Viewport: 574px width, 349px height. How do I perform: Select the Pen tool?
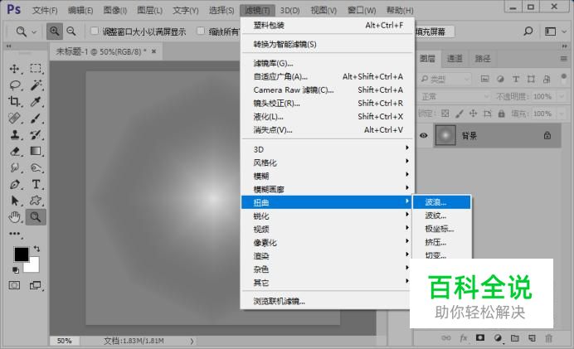point(15,184)
